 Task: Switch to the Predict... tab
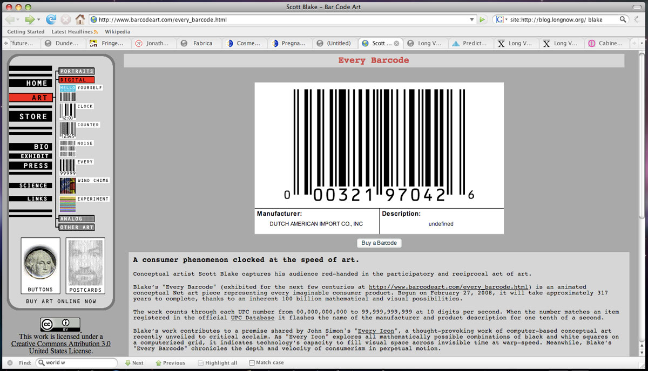(x=470, y=43)
